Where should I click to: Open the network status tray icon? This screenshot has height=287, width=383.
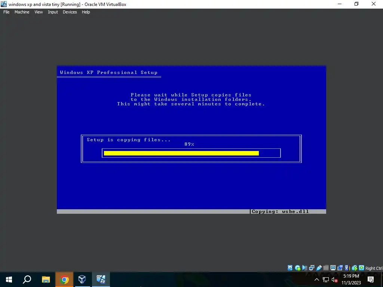pyautogui.click(x=326, y=280)
